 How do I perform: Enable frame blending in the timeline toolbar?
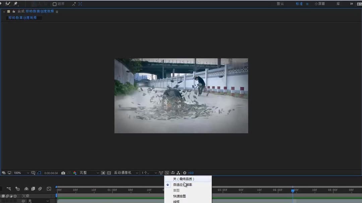[x=33, y=189]
